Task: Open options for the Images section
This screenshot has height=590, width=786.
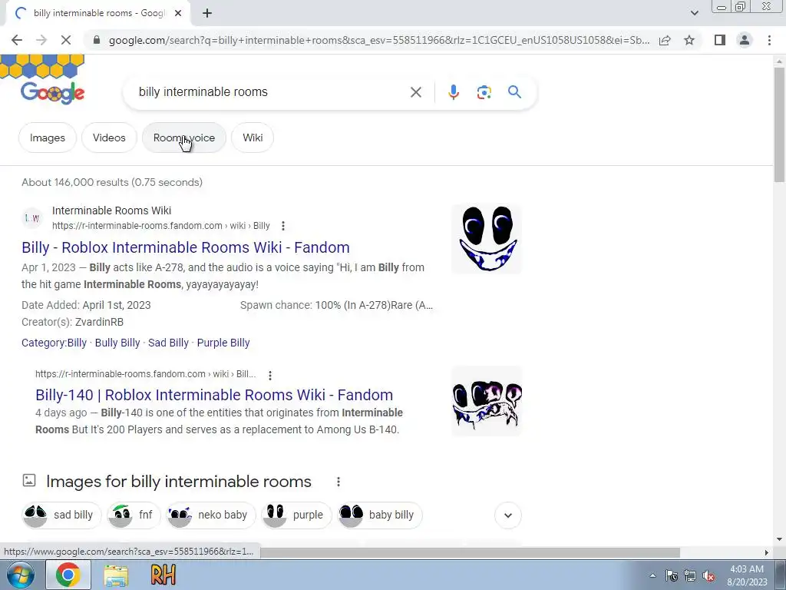Action: click(x=339, y=482)
